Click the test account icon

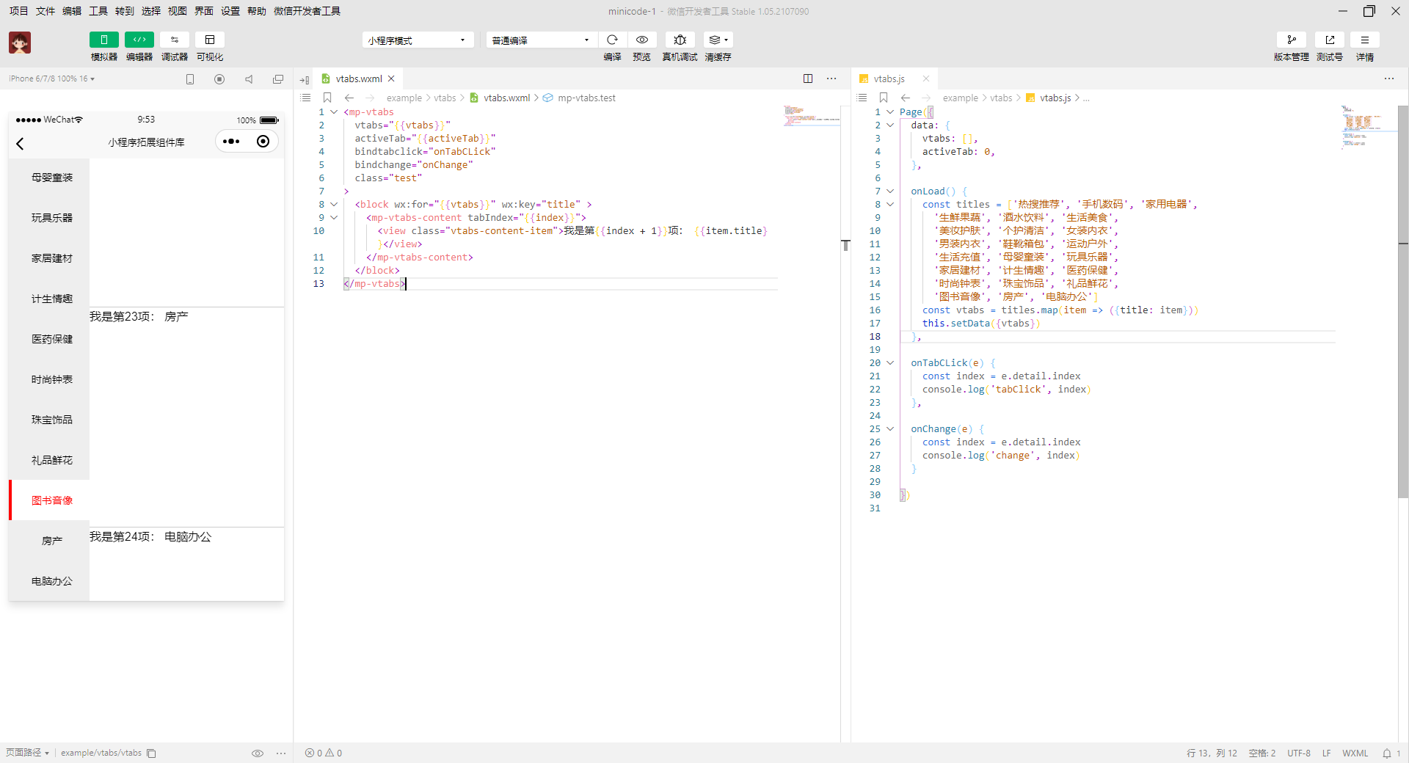pyautogui.click(x=1330, y=40)
